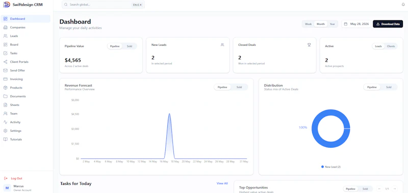Open the Client Portals page
408x193 pixels.
point(25,62)
